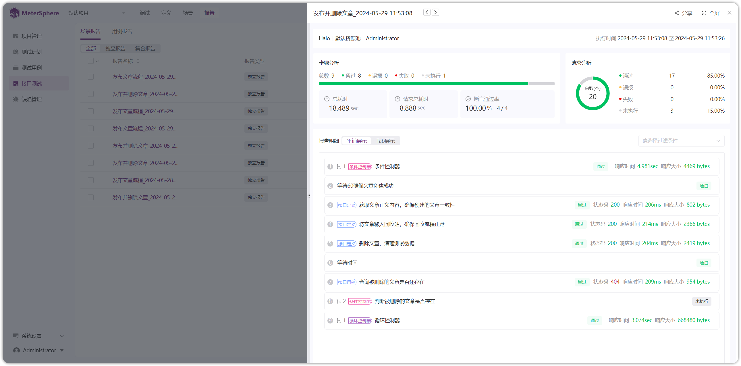Click the Administrator avatar icon
The width and height of the screenshot is (741, 366).
[16, 350]
